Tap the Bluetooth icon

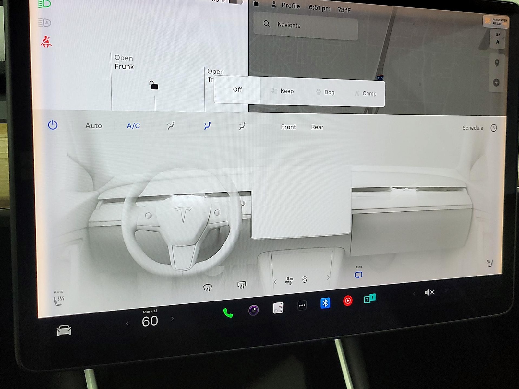coord(325,303)
